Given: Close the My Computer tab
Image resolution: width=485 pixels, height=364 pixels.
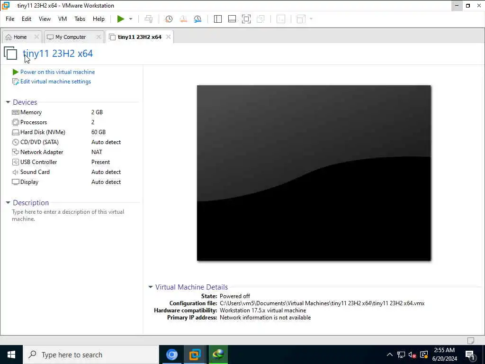Looking at the screenshot, I should (99, 37).
